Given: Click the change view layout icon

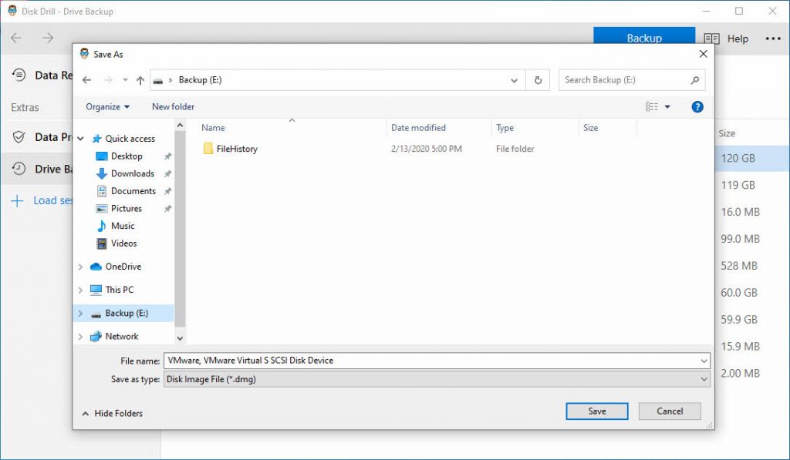Looking at the screenshot, I should coord(650,106).
